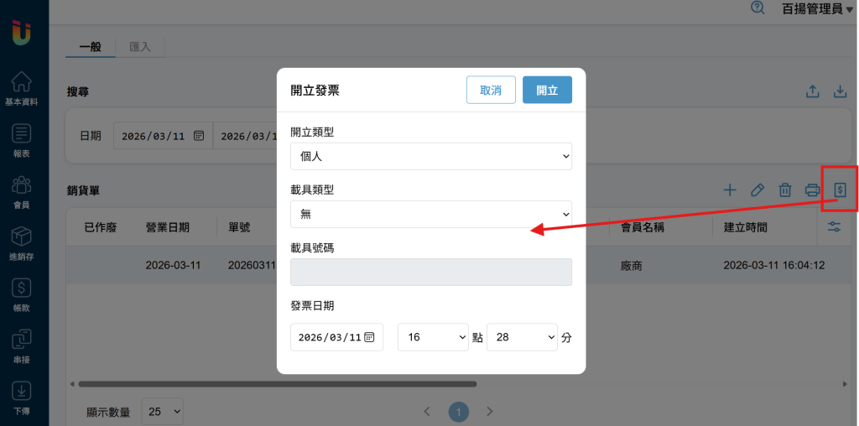Open the invoice hour dropdown showing 16
859x426 pixels.
pos(433,337)
